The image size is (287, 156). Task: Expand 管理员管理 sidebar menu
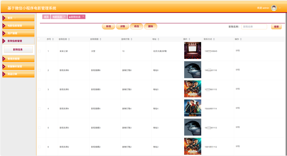(18, 59)
